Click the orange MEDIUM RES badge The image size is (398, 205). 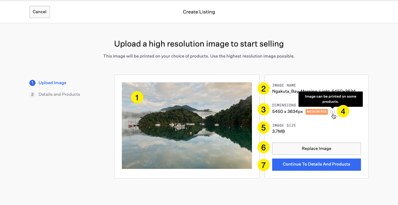(317, 112)
